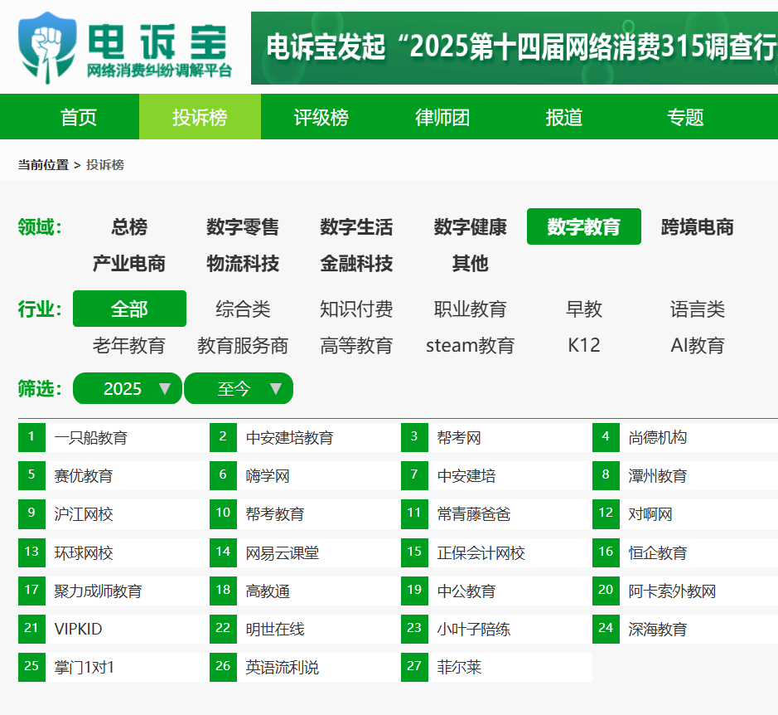Image resolution: width=778 pixels, height=715 pixels.
Task: Open the 律师团 nav tab
Action: 442,117
